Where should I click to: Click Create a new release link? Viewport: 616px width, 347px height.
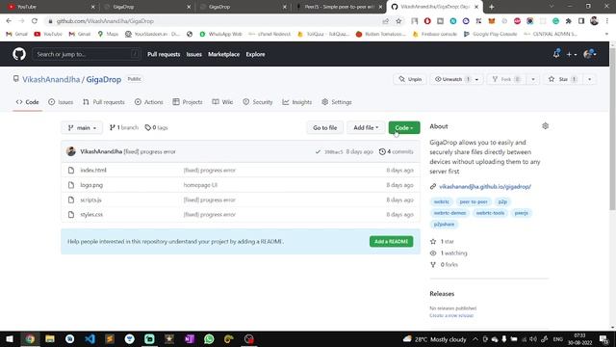[x=451, y=315]
